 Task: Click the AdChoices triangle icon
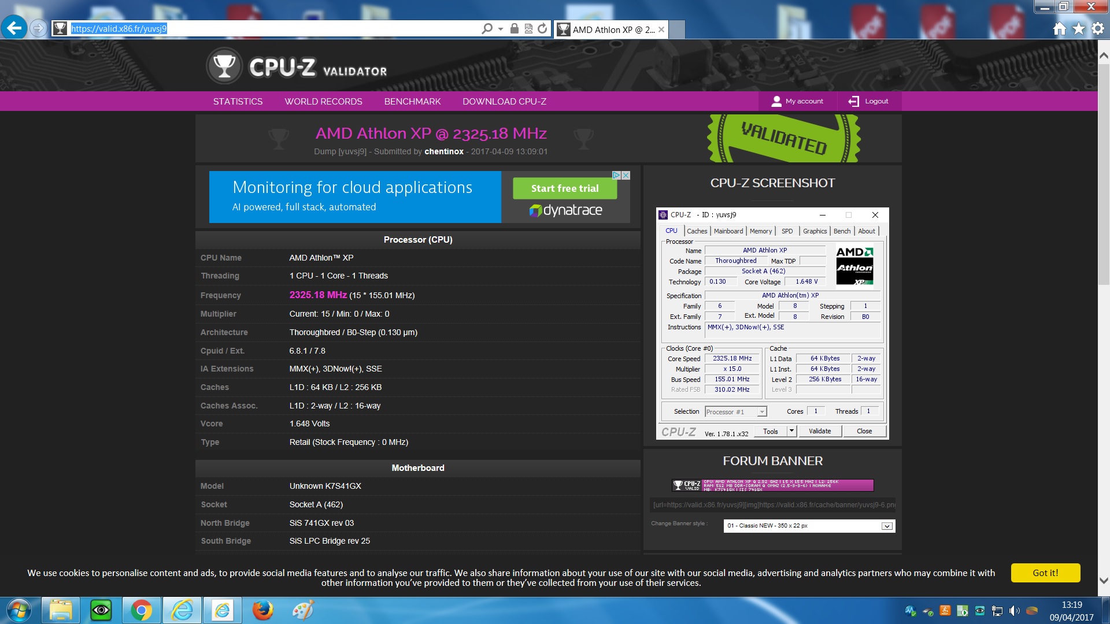point(616,175)
